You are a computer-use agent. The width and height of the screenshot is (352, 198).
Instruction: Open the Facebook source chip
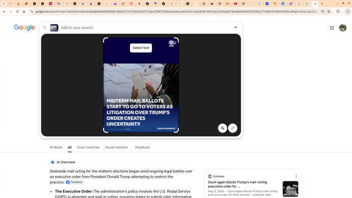75,182
